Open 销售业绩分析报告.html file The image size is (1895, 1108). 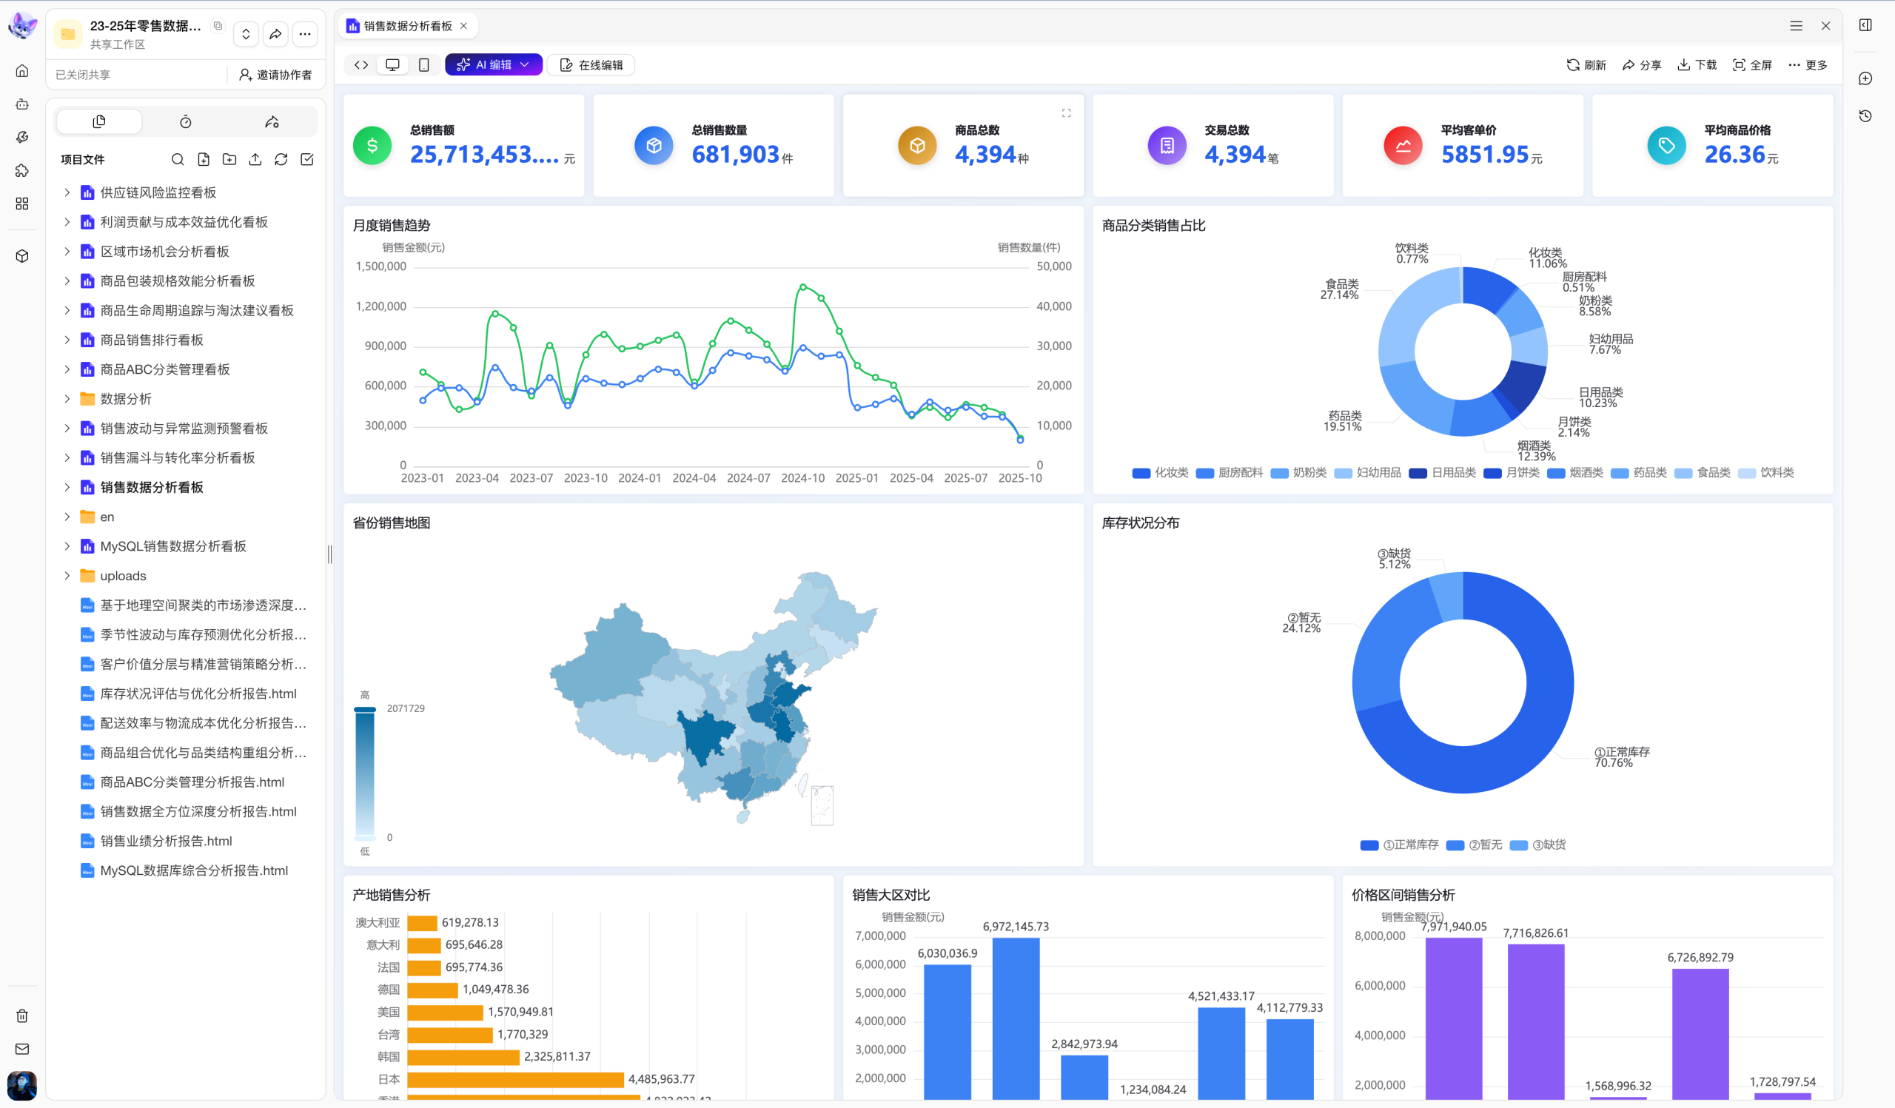165,840
